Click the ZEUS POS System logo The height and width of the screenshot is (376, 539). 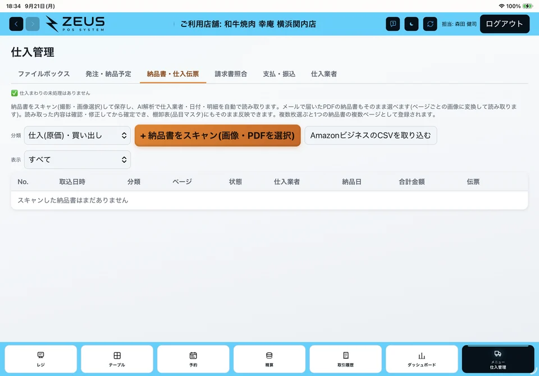point(75,24)
